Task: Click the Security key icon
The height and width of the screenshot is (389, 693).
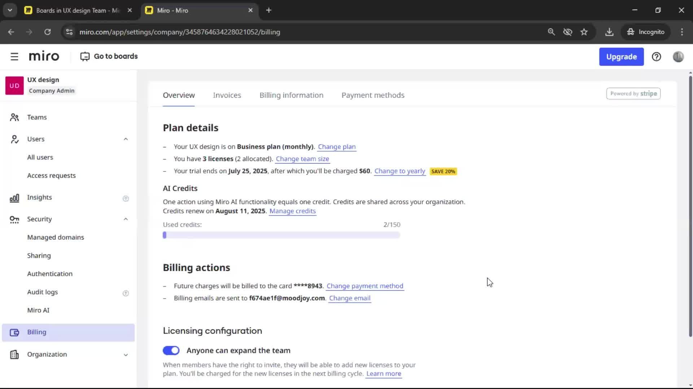Action: (14, 219)
